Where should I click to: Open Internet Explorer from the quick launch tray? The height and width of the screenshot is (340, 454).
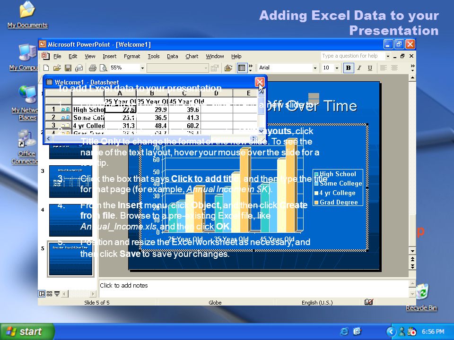(x=345, y=331)
